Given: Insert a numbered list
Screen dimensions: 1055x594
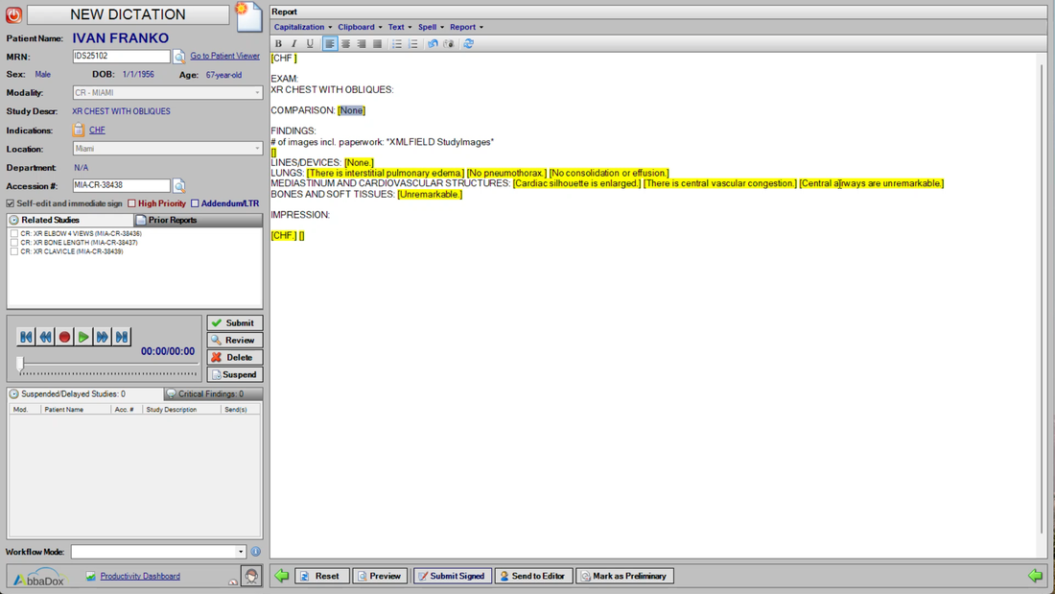Looking at the screenshot, I should point(413,44).
